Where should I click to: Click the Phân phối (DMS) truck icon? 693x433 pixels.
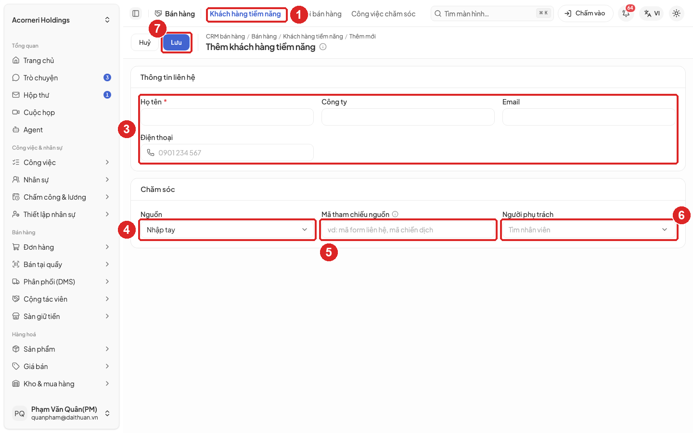tap(16, 281)
